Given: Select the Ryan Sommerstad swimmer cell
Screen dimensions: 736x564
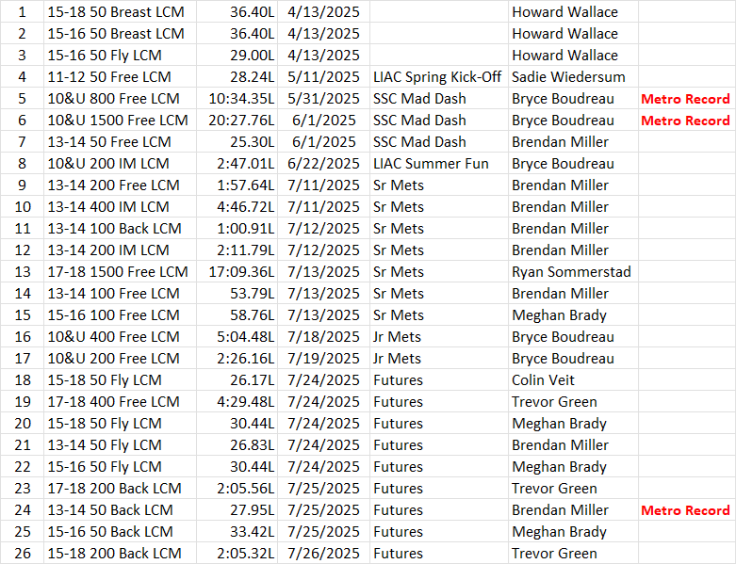Looking at the screenshot, I should [x=571, y=272].
